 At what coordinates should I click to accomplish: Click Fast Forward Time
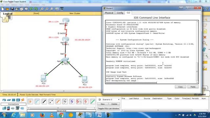[47, 95]
